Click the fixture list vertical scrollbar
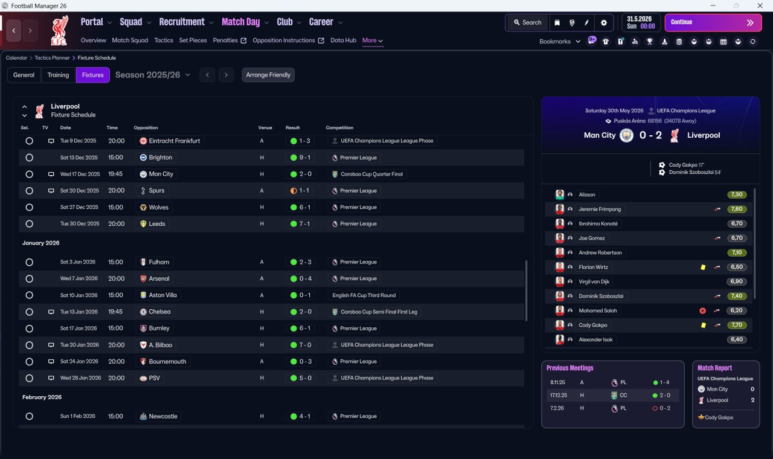The image size is (773, 459). click(x=527, y=290)
